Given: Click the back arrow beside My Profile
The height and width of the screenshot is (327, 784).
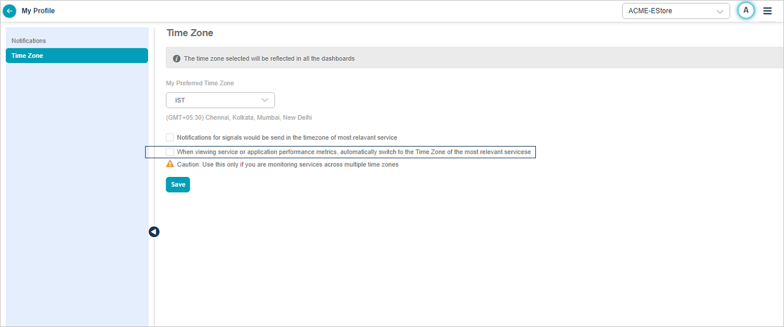Looking at the screenshot, I should coord(9,11).
